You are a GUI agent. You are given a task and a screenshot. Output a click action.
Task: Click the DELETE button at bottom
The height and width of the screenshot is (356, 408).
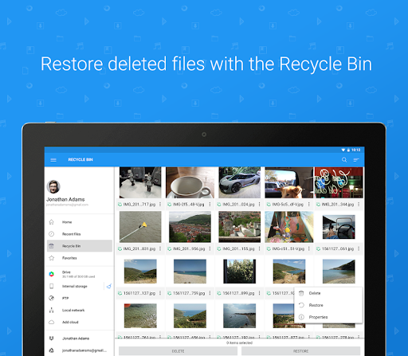click(178, 351)
